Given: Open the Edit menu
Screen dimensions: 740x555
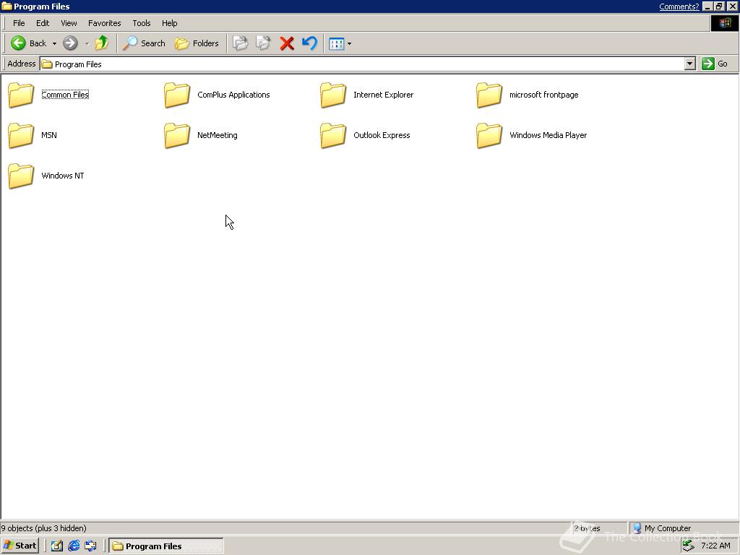Looking at the screenshot, I should (x=43, y=23).
